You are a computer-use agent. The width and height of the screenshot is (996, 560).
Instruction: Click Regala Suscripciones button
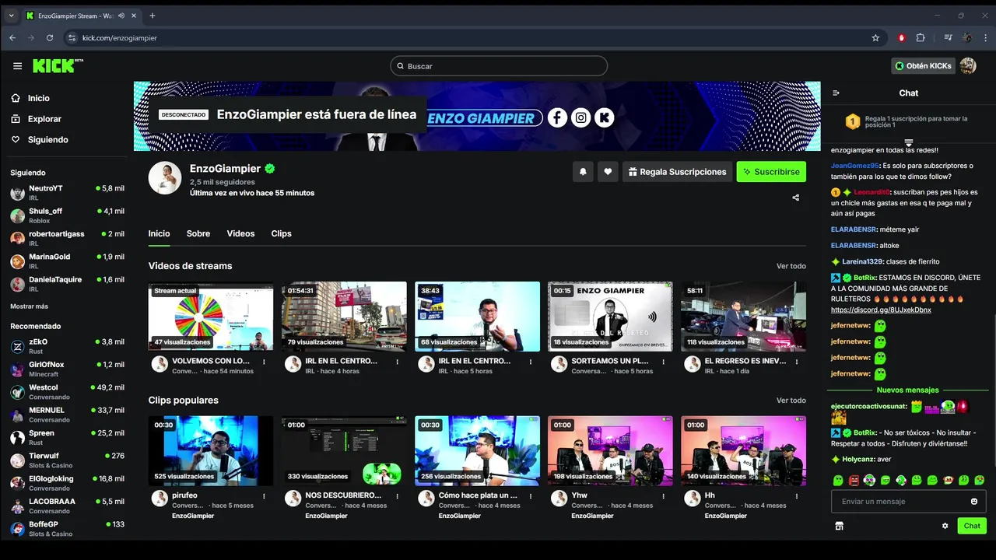[677, 172]
